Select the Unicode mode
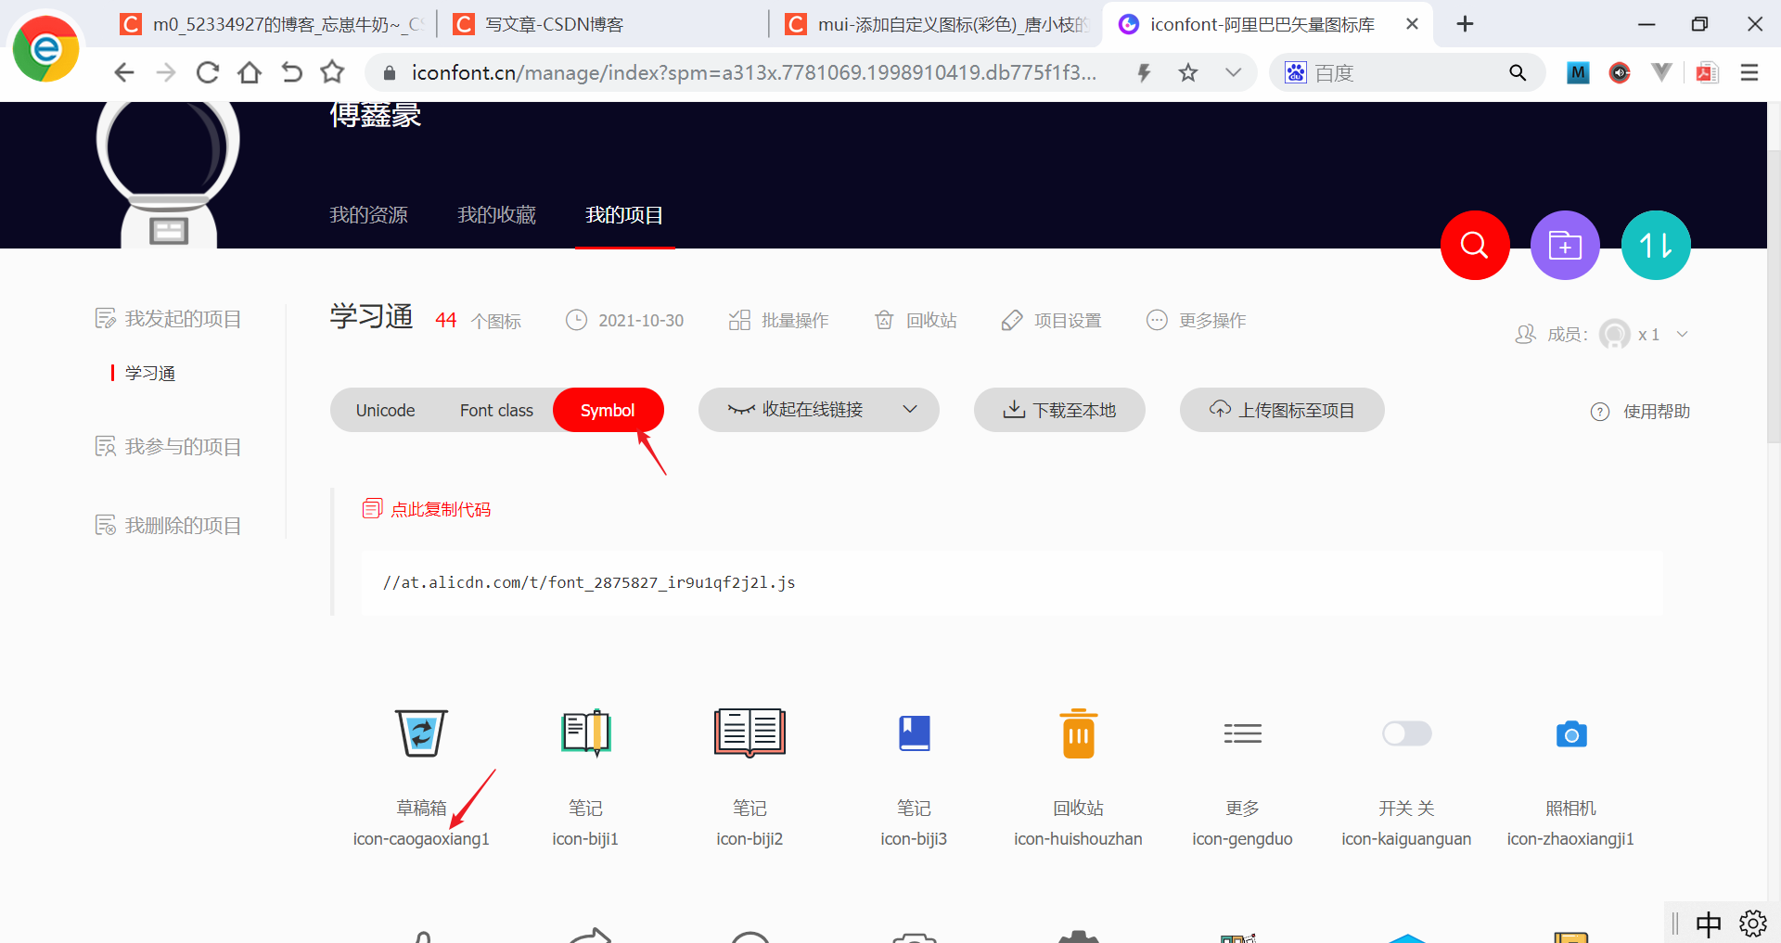 385,410
